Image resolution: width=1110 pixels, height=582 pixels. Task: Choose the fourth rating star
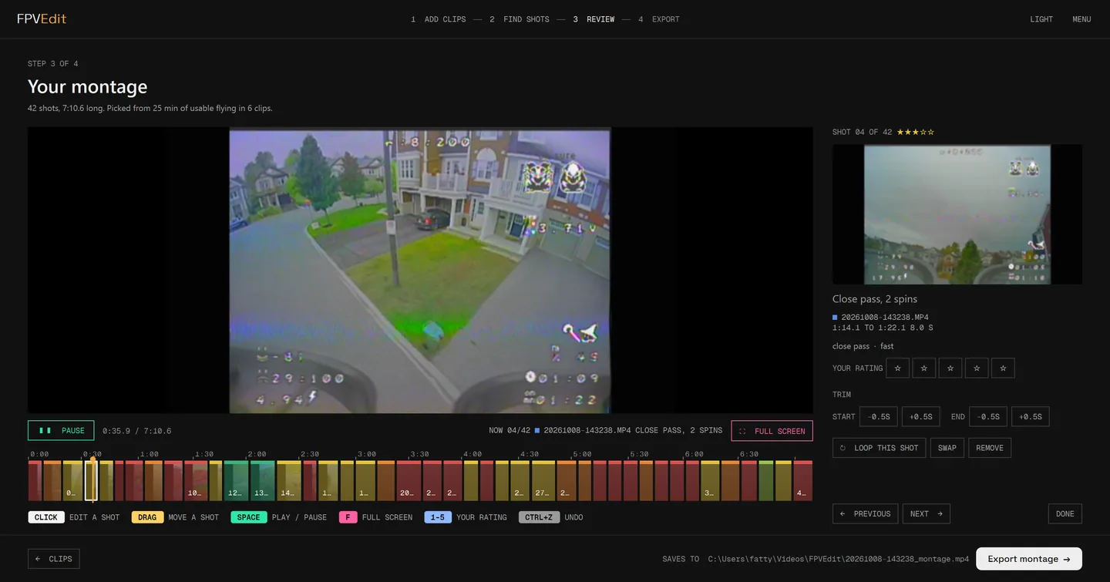click(977, 368)
